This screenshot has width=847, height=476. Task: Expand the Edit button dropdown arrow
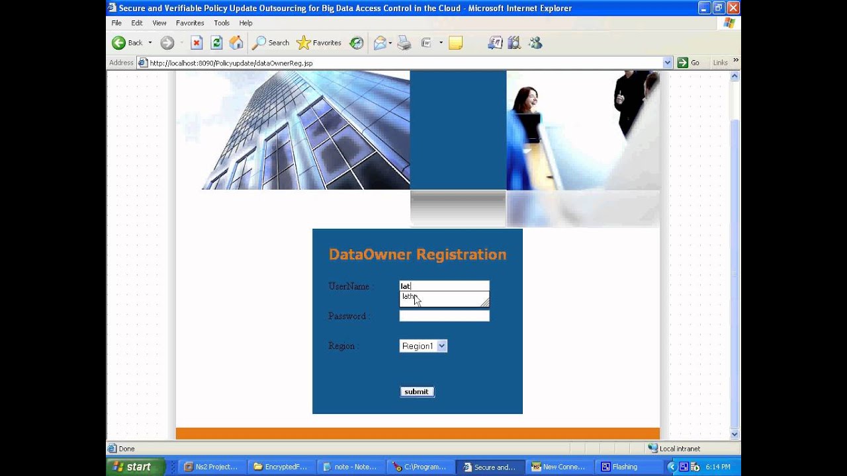pos(441,43)
